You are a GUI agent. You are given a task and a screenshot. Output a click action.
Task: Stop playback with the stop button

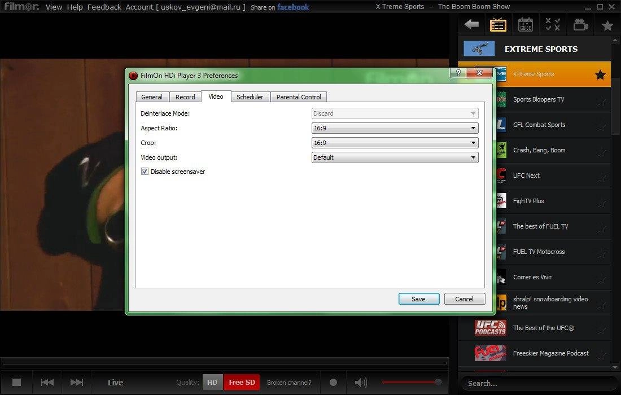16,383
